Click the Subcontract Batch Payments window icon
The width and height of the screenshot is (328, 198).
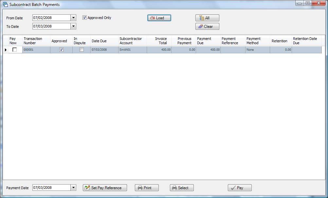pos(5,5)
